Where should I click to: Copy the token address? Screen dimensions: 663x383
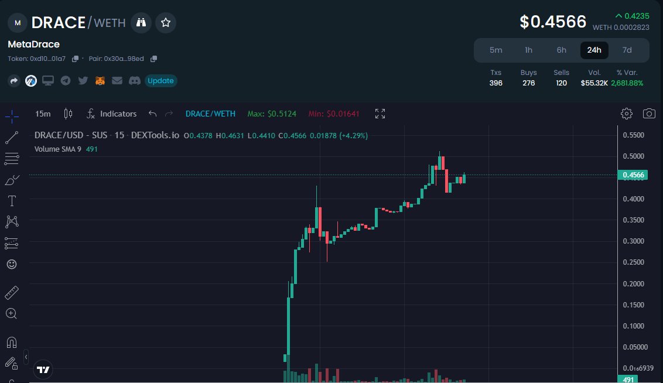pos(76,59)
